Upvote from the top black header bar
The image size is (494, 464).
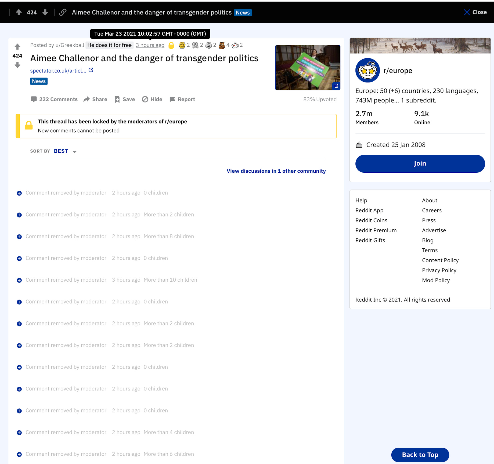coord(19,12)
